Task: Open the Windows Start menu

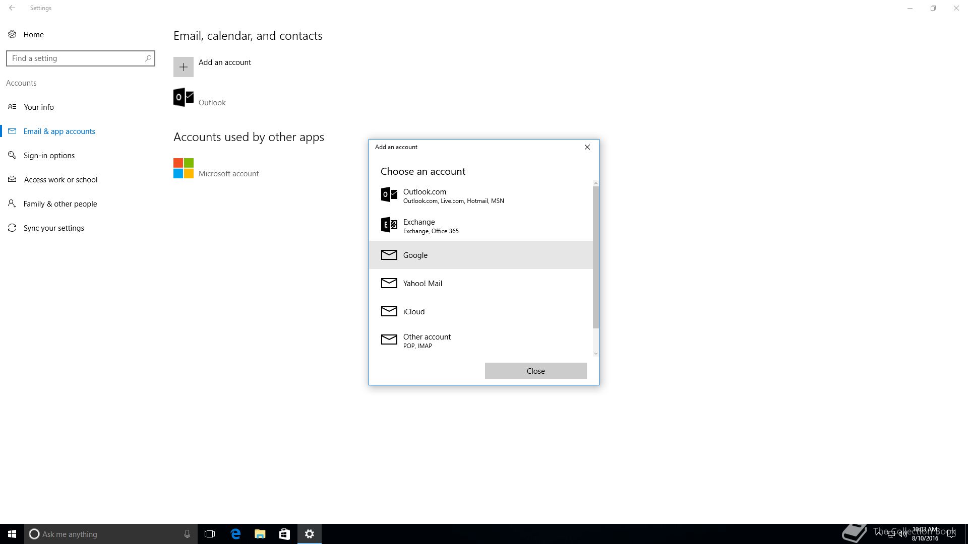Action: (12, 534)
